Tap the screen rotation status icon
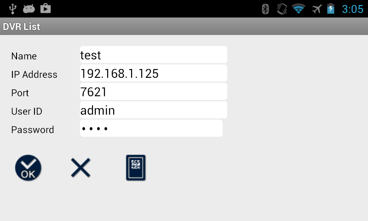The width and height of the screenshot is (368, 221). [282, 9]
